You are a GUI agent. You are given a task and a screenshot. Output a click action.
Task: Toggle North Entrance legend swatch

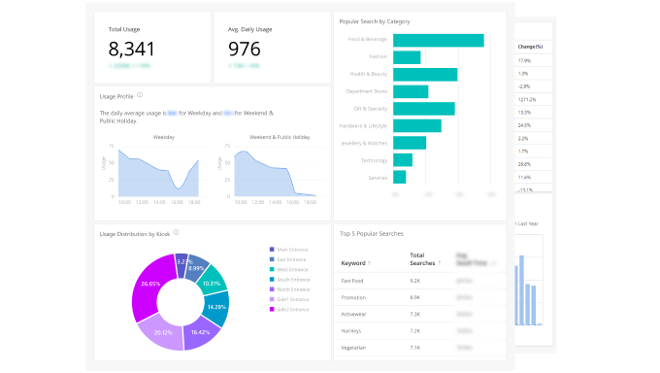point(272,289)
